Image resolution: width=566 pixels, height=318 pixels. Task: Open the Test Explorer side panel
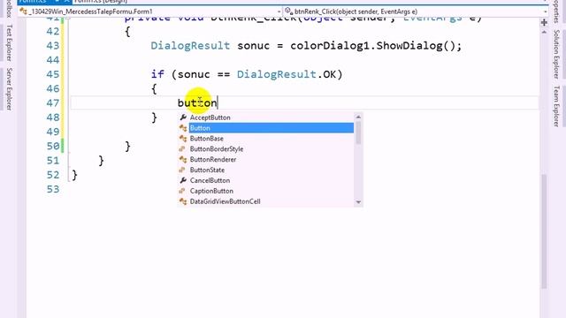(10, 42)
